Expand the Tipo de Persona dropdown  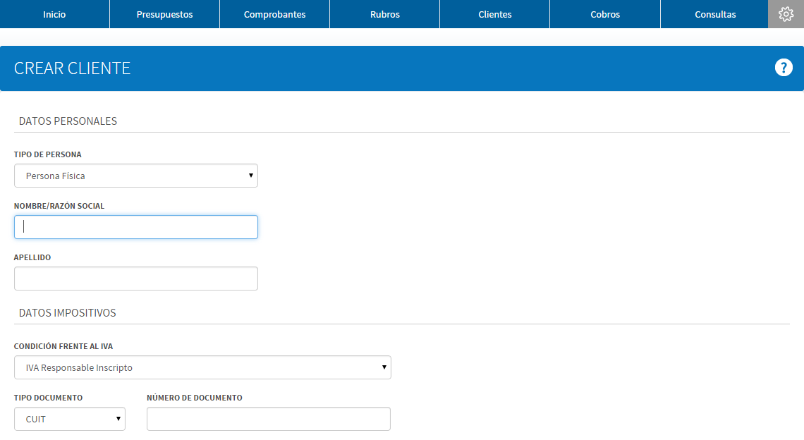click(x=136, y=176)
